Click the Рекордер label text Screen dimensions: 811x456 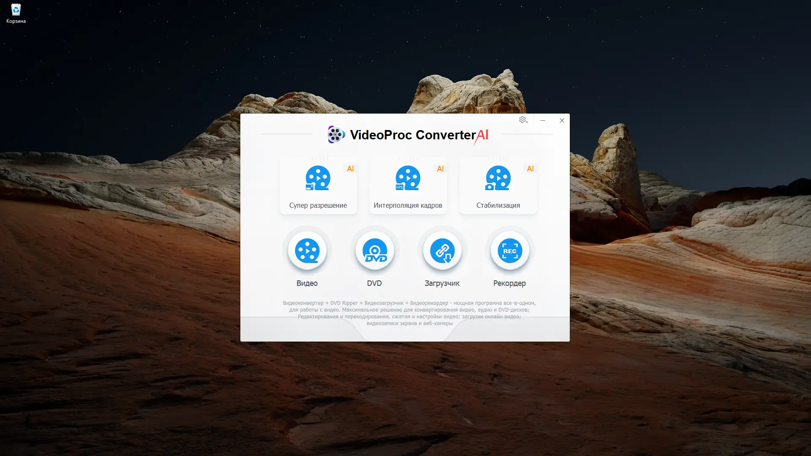(509, 283)
